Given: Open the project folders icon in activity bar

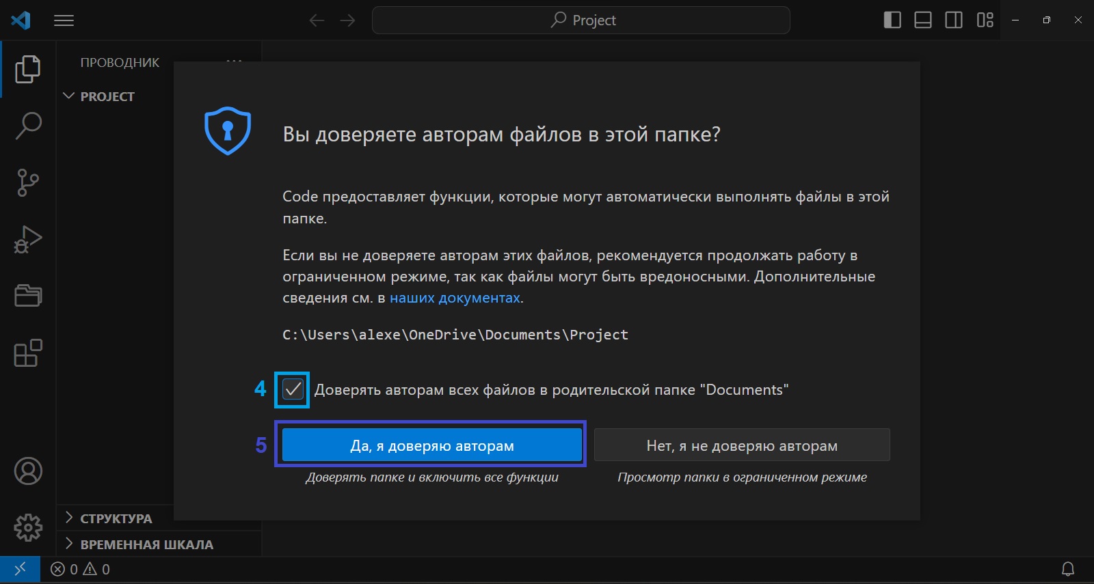Looking at the screenshot, I should tap(28, 296).
